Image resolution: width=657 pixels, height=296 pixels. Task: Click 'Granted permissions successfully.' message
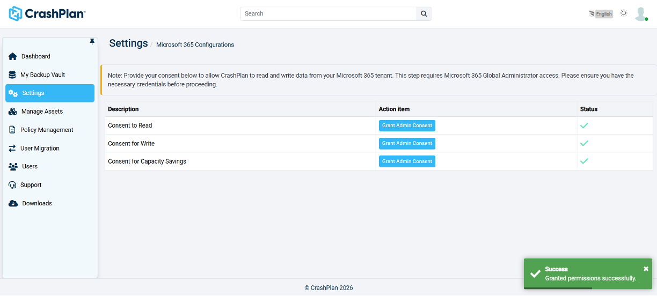(x=590, y=278)
